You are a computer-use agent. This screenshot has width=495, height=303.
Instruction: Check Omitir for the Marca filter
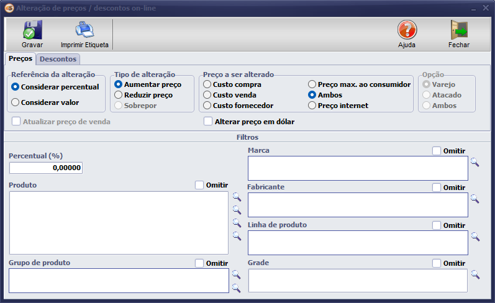click(437, 150)
